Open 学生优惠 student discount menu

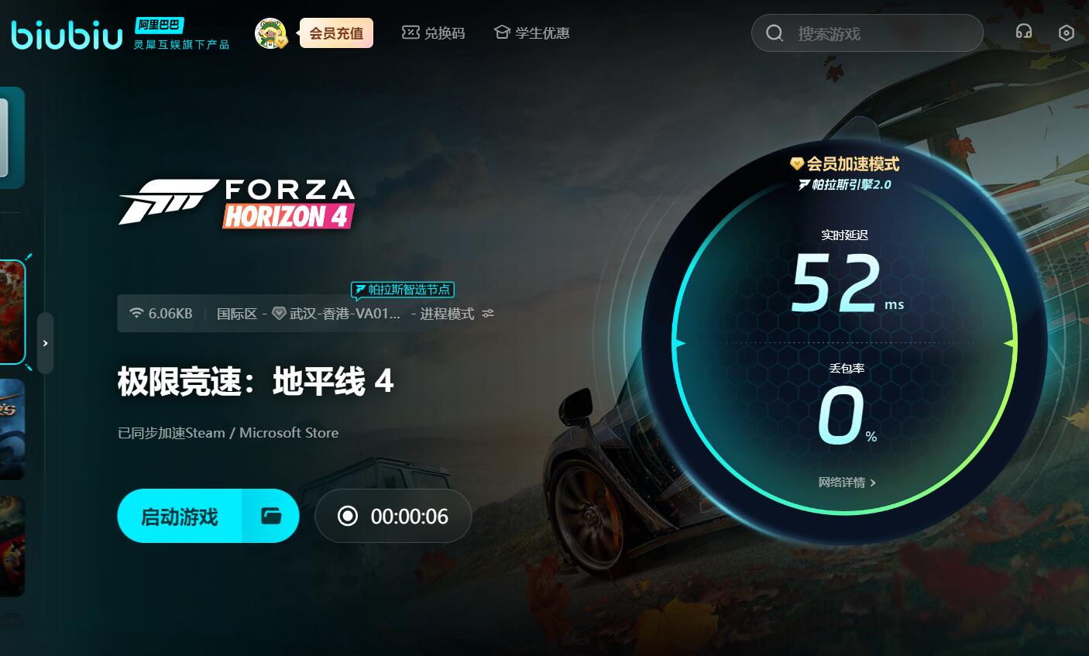pyautogui.click(x=532, y=33)
